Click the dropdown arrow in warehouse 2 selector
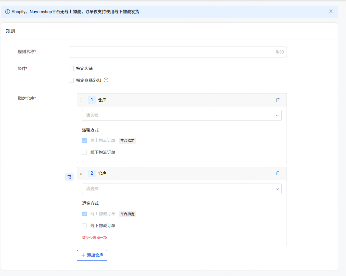Viewport: 346px width, 276px height. [x=277, y=189]
